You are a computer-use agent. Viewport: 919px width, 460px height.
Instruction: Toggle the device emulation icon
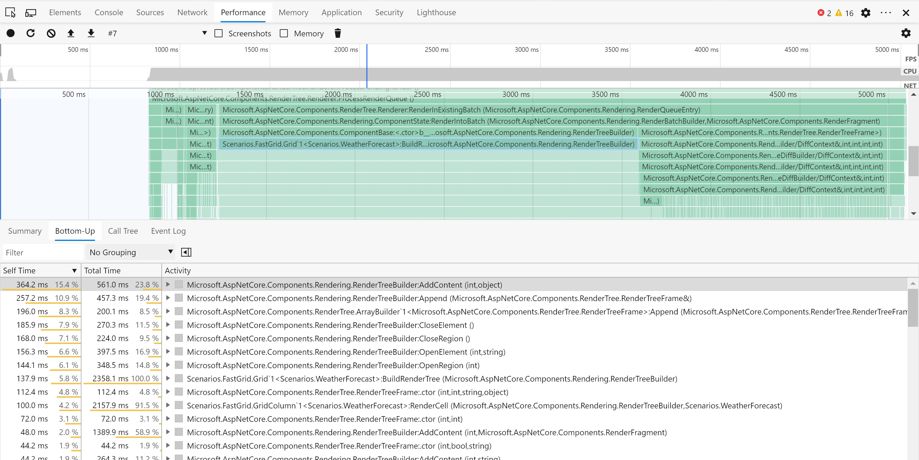(x=31, y=13)
